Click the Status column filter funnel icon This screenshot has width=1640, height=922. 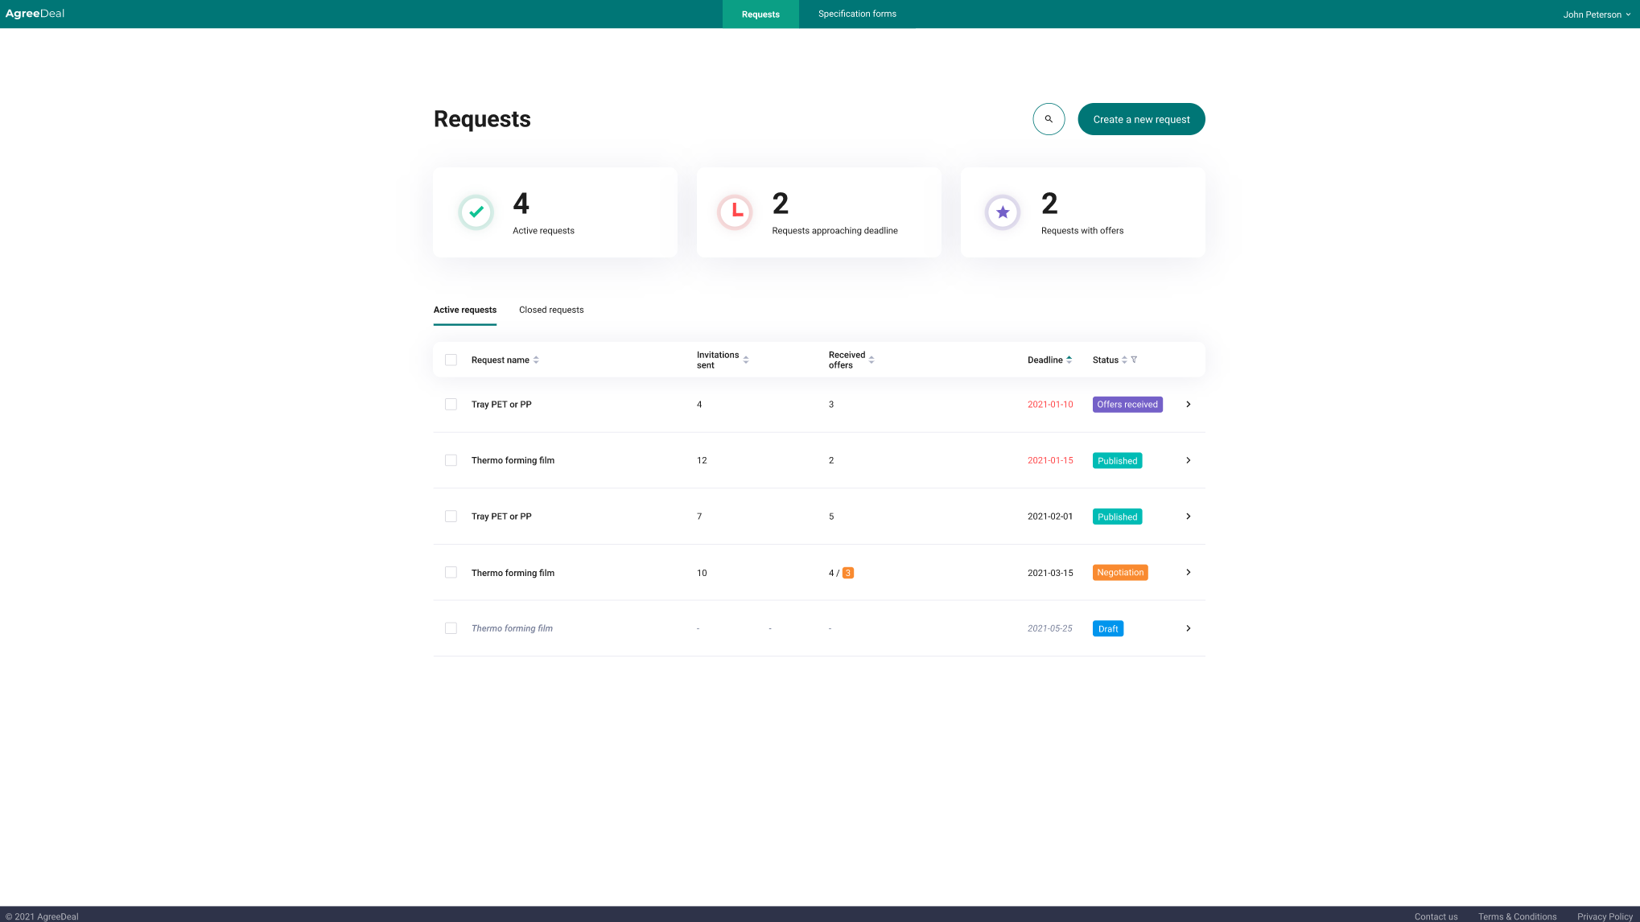pyautogui.click(x=1134, y=360)
